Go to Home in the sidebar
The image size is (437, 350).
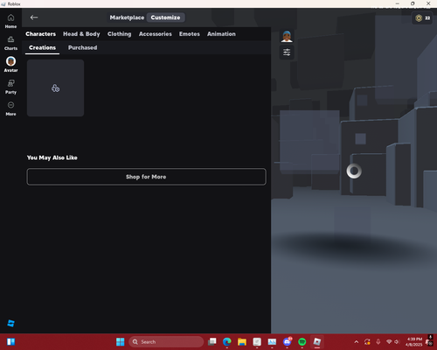tap(10, 21)
